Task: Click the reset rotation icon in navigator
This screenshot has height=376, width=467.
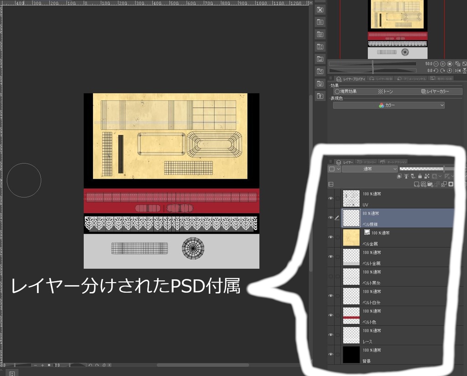Action: [450, 71]
